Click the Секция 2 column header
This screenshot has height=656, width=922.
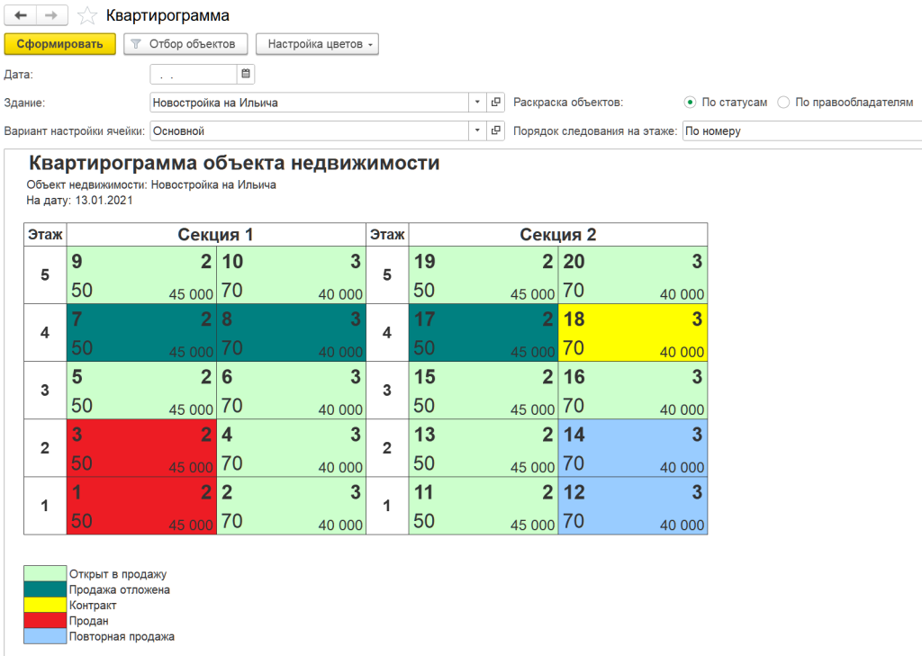[x=557, y=235]
